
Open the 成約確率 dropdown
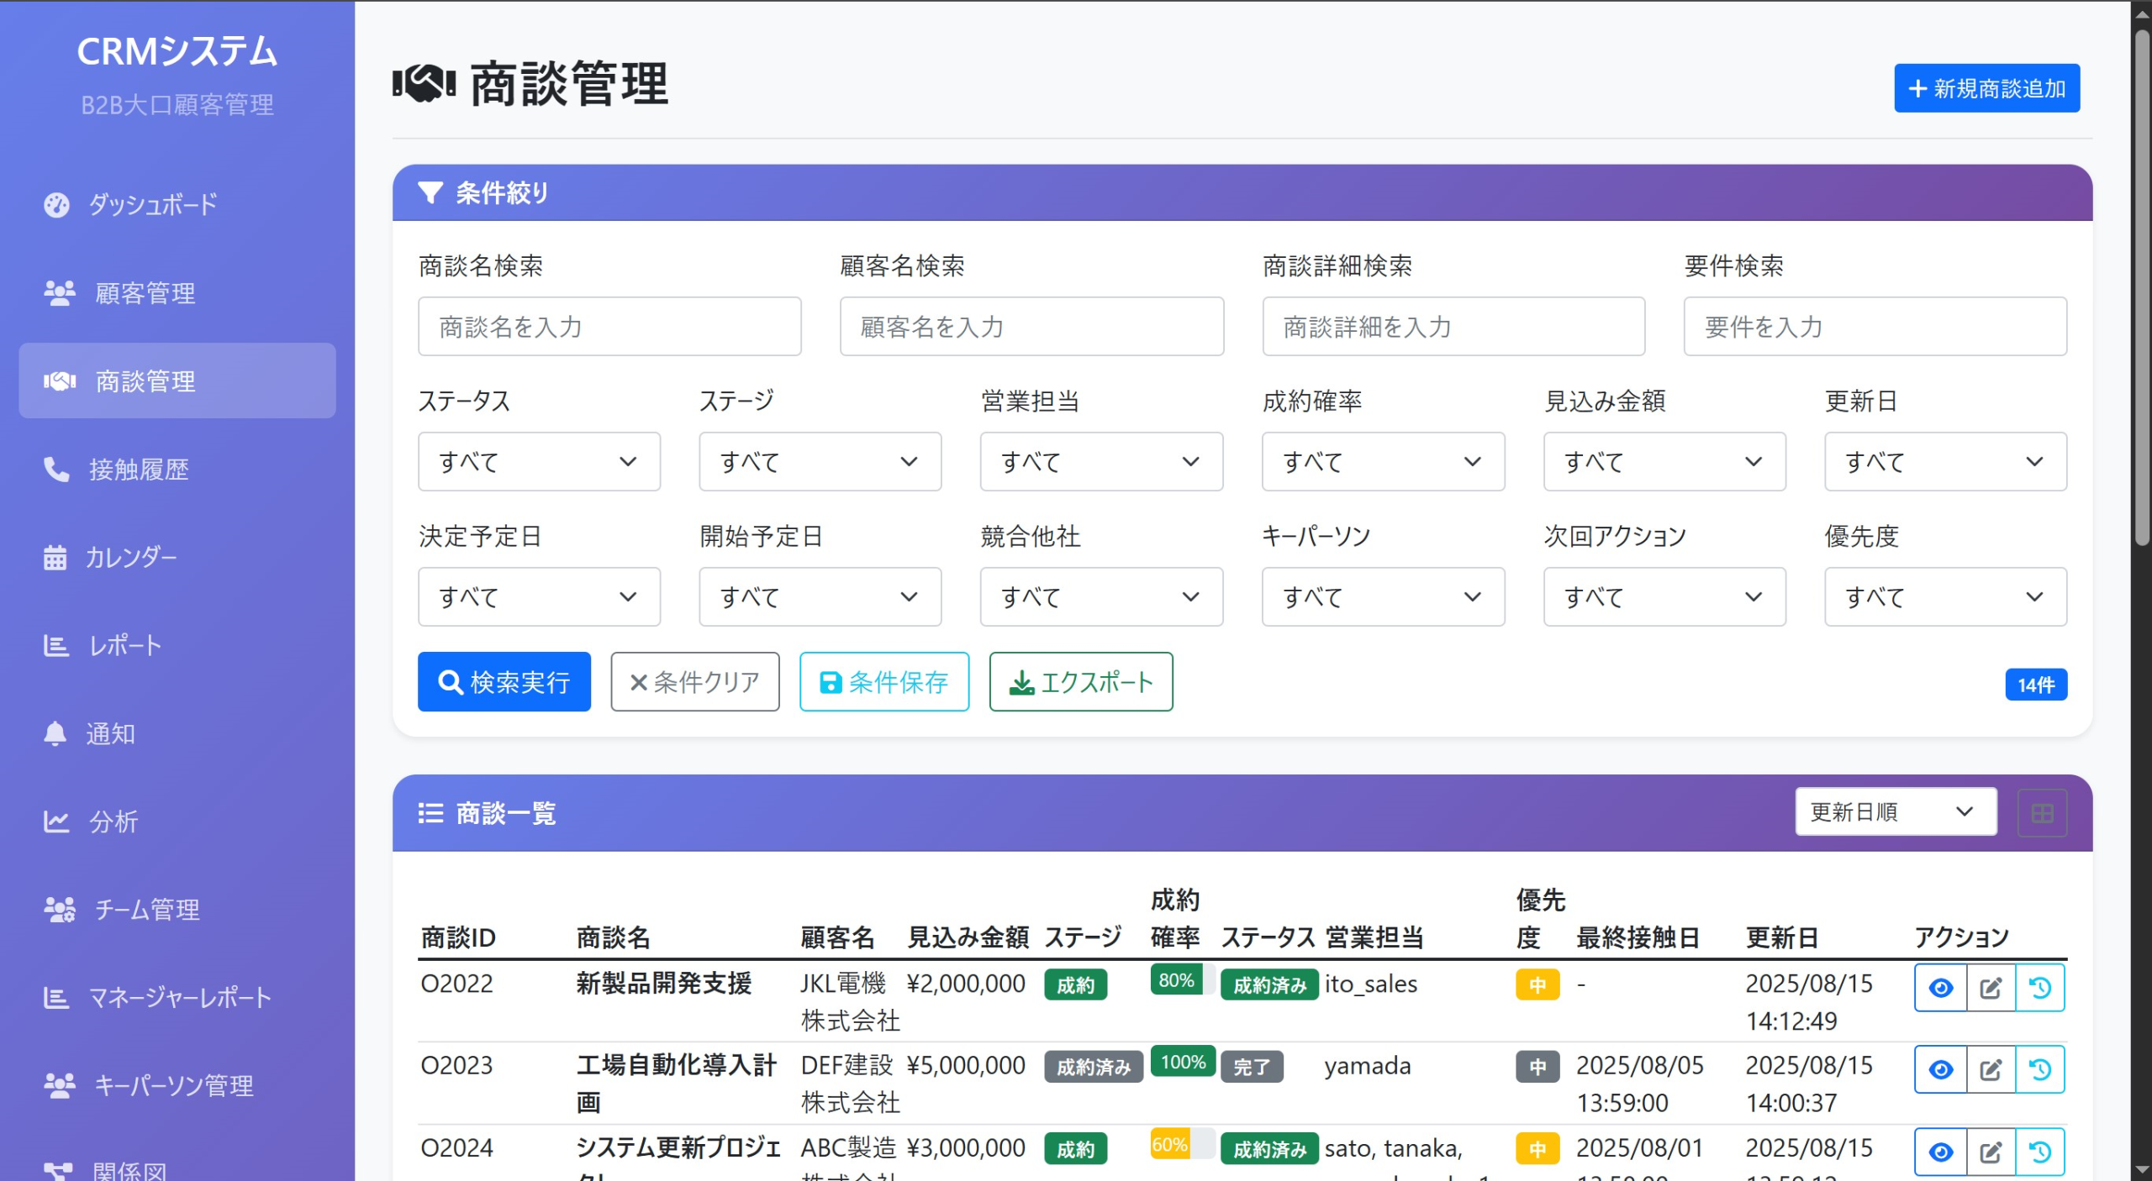pos(1384,461)
